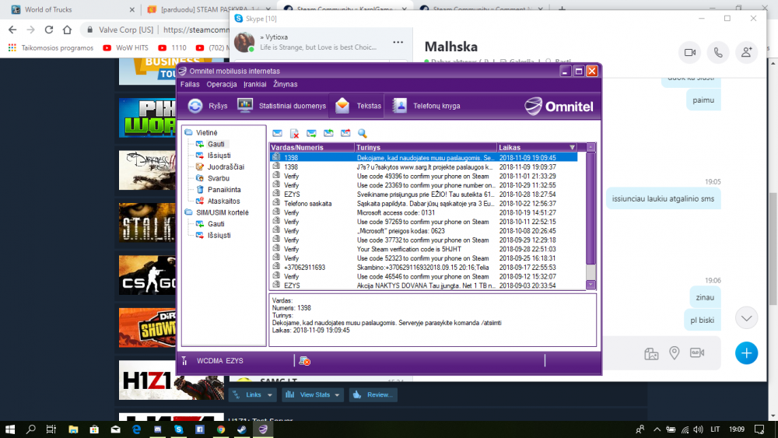Click the delete message icon with red X
The height and width of the screenshot is (438, 778).
coord(294,134)
